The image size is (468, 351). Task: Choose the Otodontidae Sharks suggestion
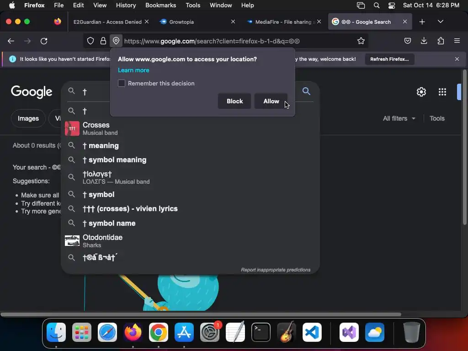pos(190,241)
